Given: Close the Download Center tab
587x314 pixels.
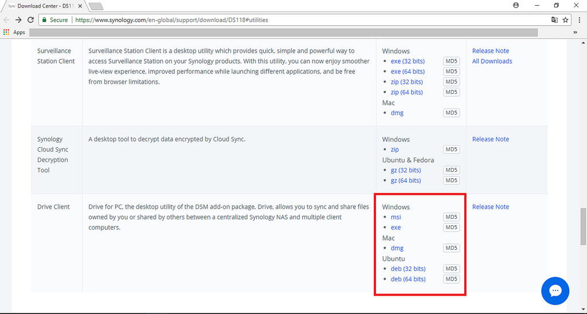Looking at the screenshot, I should 80,6.
